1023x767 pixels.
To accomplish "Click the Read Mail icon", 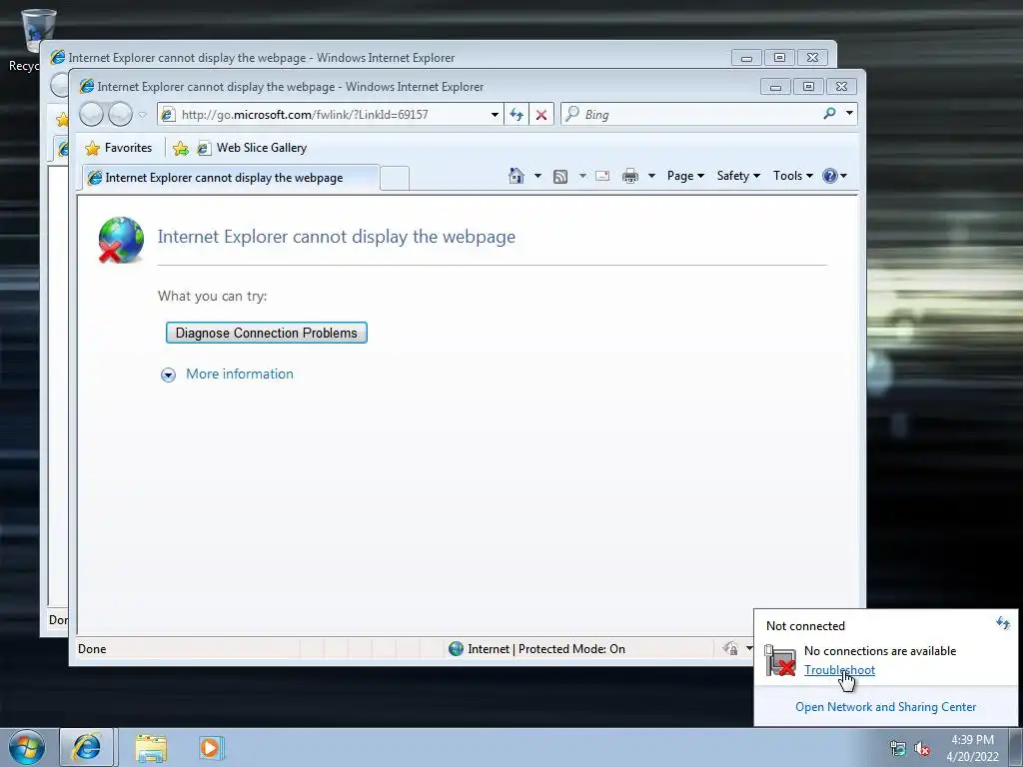I will [602, 176].
